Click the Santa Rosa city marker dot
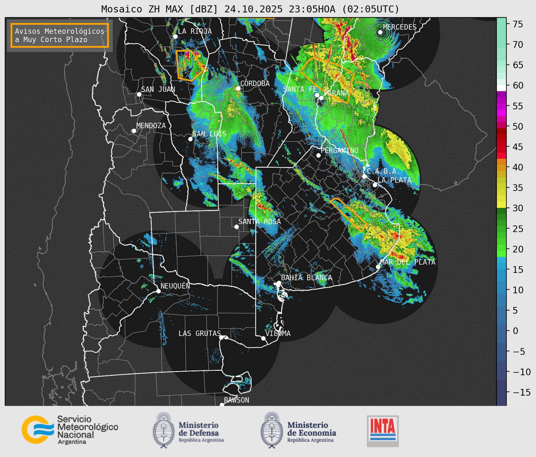Viewport: 536px width, 457px height. (x=236, y=227)
